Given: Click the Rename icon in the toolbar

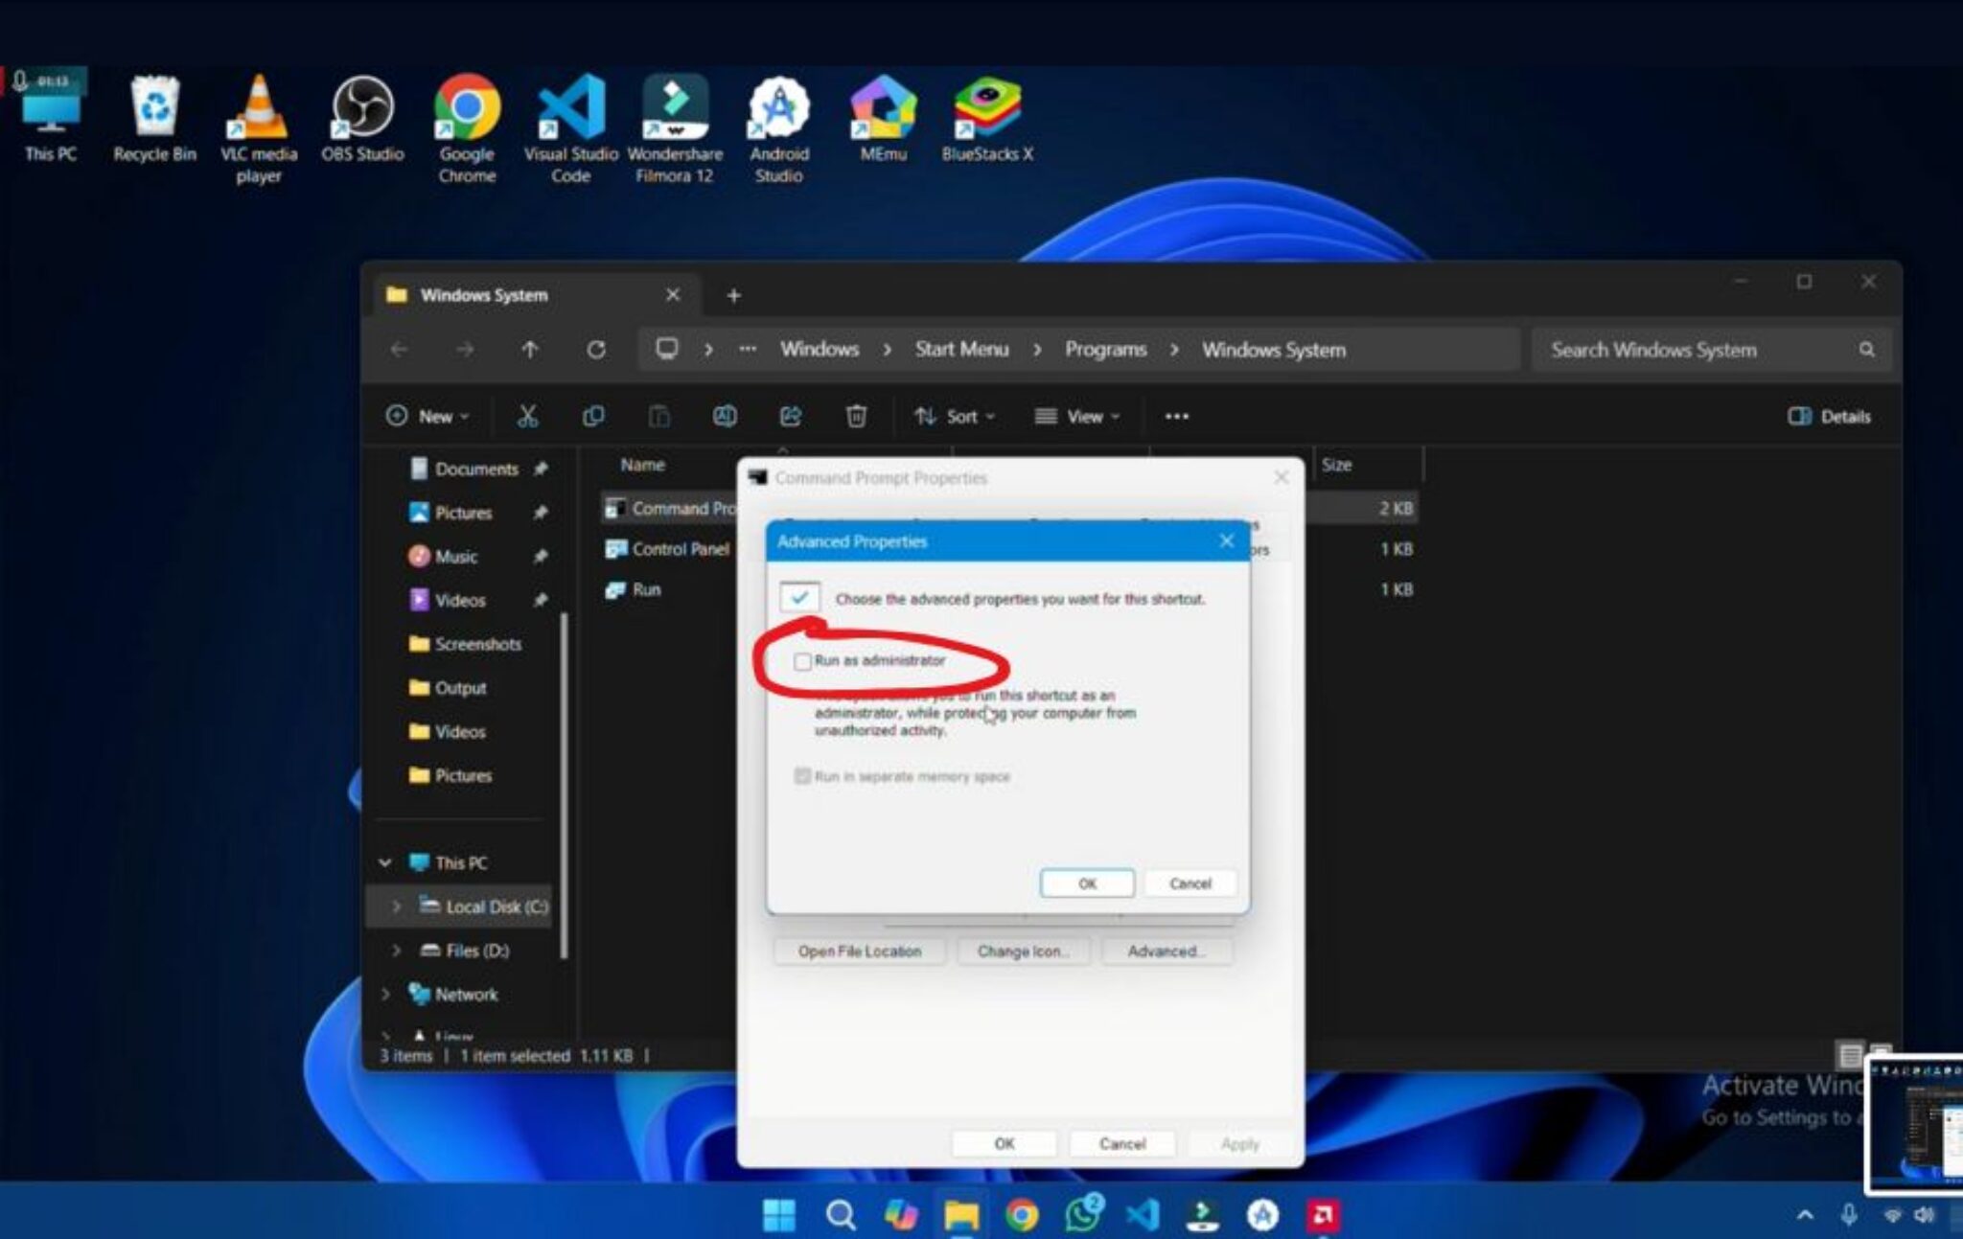Looking at the screenshot, I should 725,416.
